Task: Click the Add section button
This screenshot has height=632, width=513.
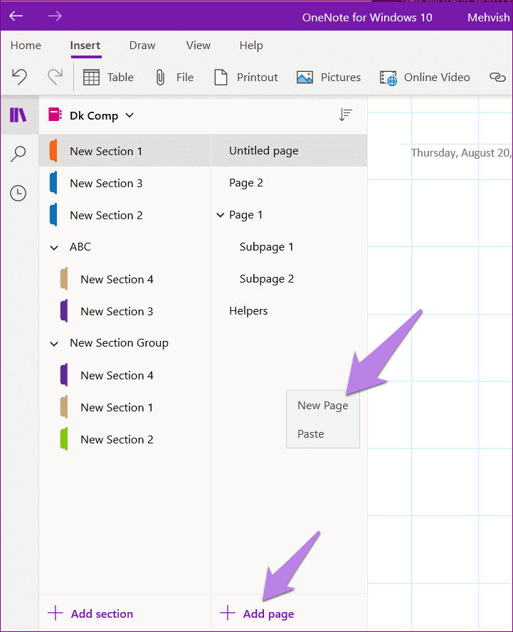Action: pyautogui.click(x=90, y=613)
